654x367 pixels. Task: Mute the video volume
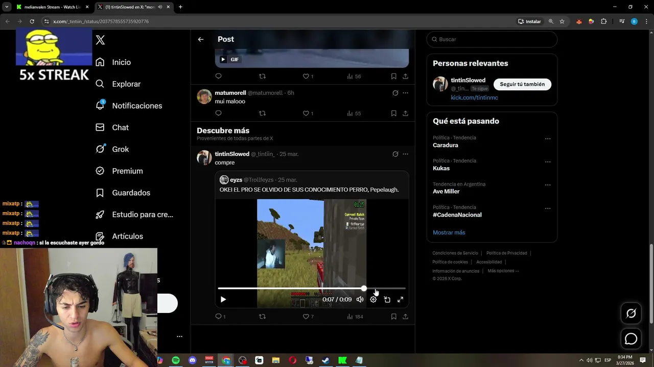point(360,300)
